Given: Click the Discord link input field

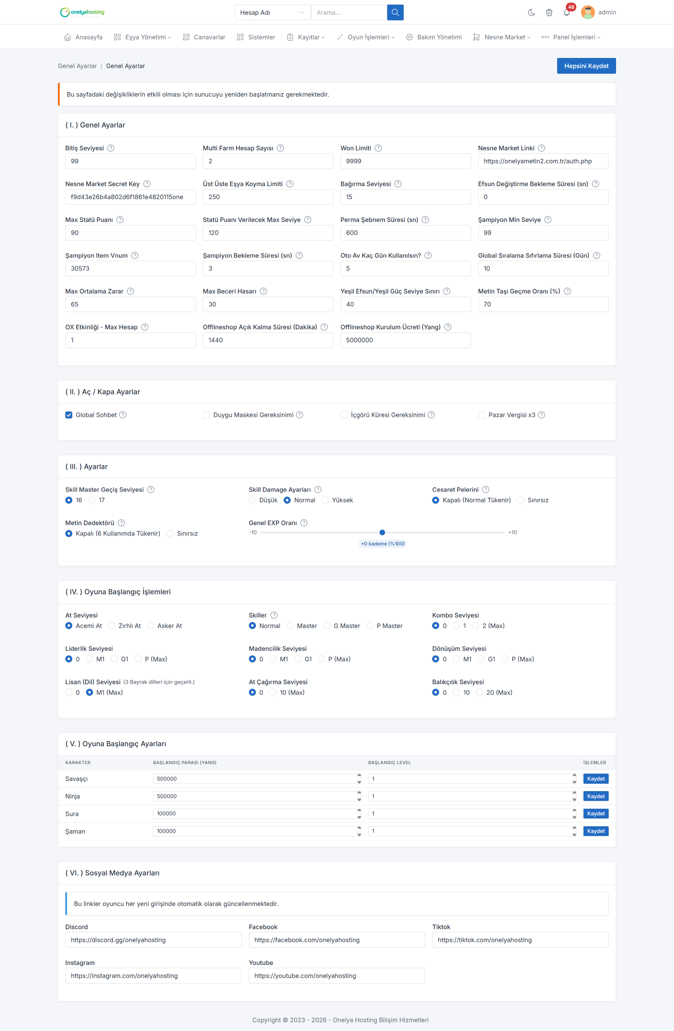Looking at the screenshot, I should [153, 940].
